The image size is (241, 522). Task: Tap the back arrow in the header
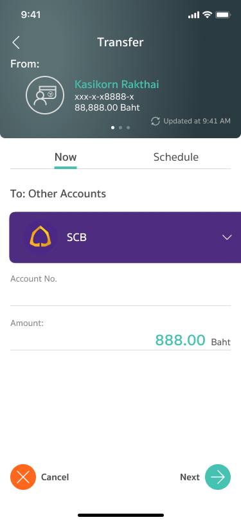[x=15, y=42]
